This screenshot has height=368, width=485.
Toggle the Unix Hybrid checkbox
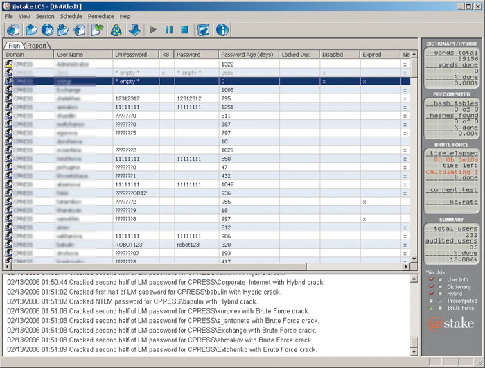pyautogui.click(x=440, y=294)
